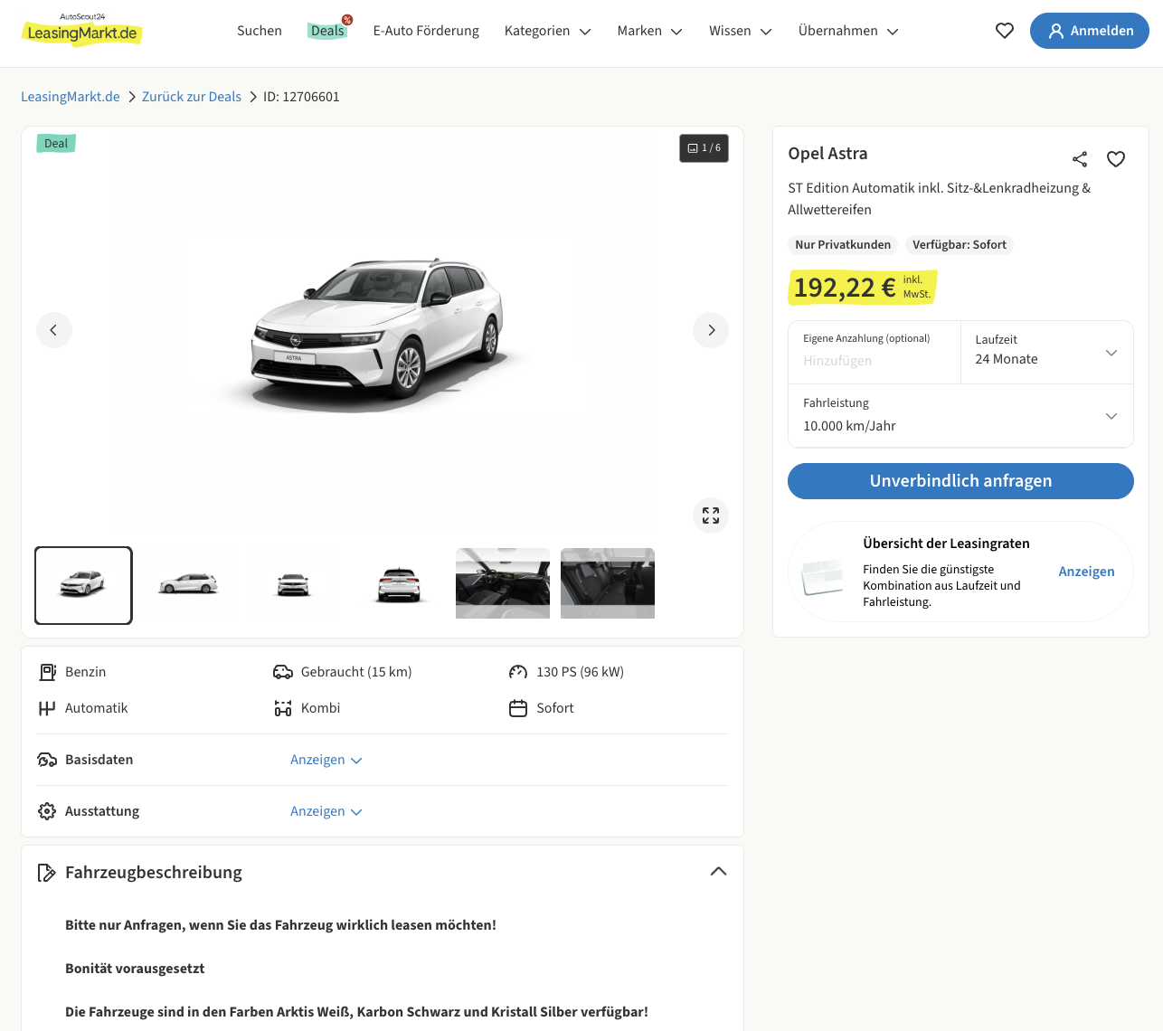Click the Eigene Anzahlung input field
The height and width of the screenshot is (1031, 1163).
pos(874,360)
